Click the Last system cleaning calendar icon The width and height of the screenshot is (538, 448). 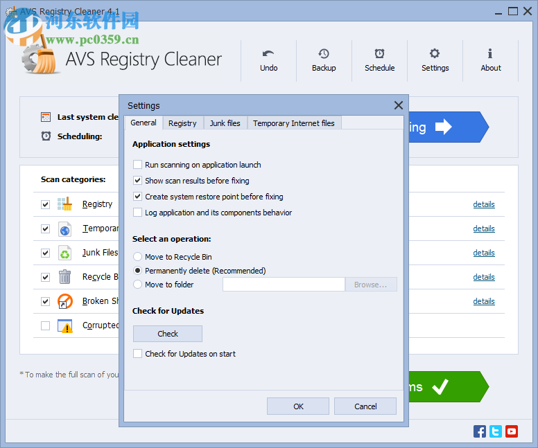point(46,117)
